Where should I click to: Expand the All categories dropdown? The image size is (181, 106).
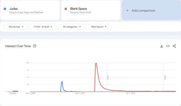72,27
